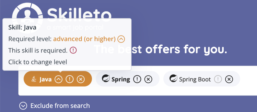257x112 pixels.
Task: Click the red exclamation icon in the tooltip
Action: (73, 50)
